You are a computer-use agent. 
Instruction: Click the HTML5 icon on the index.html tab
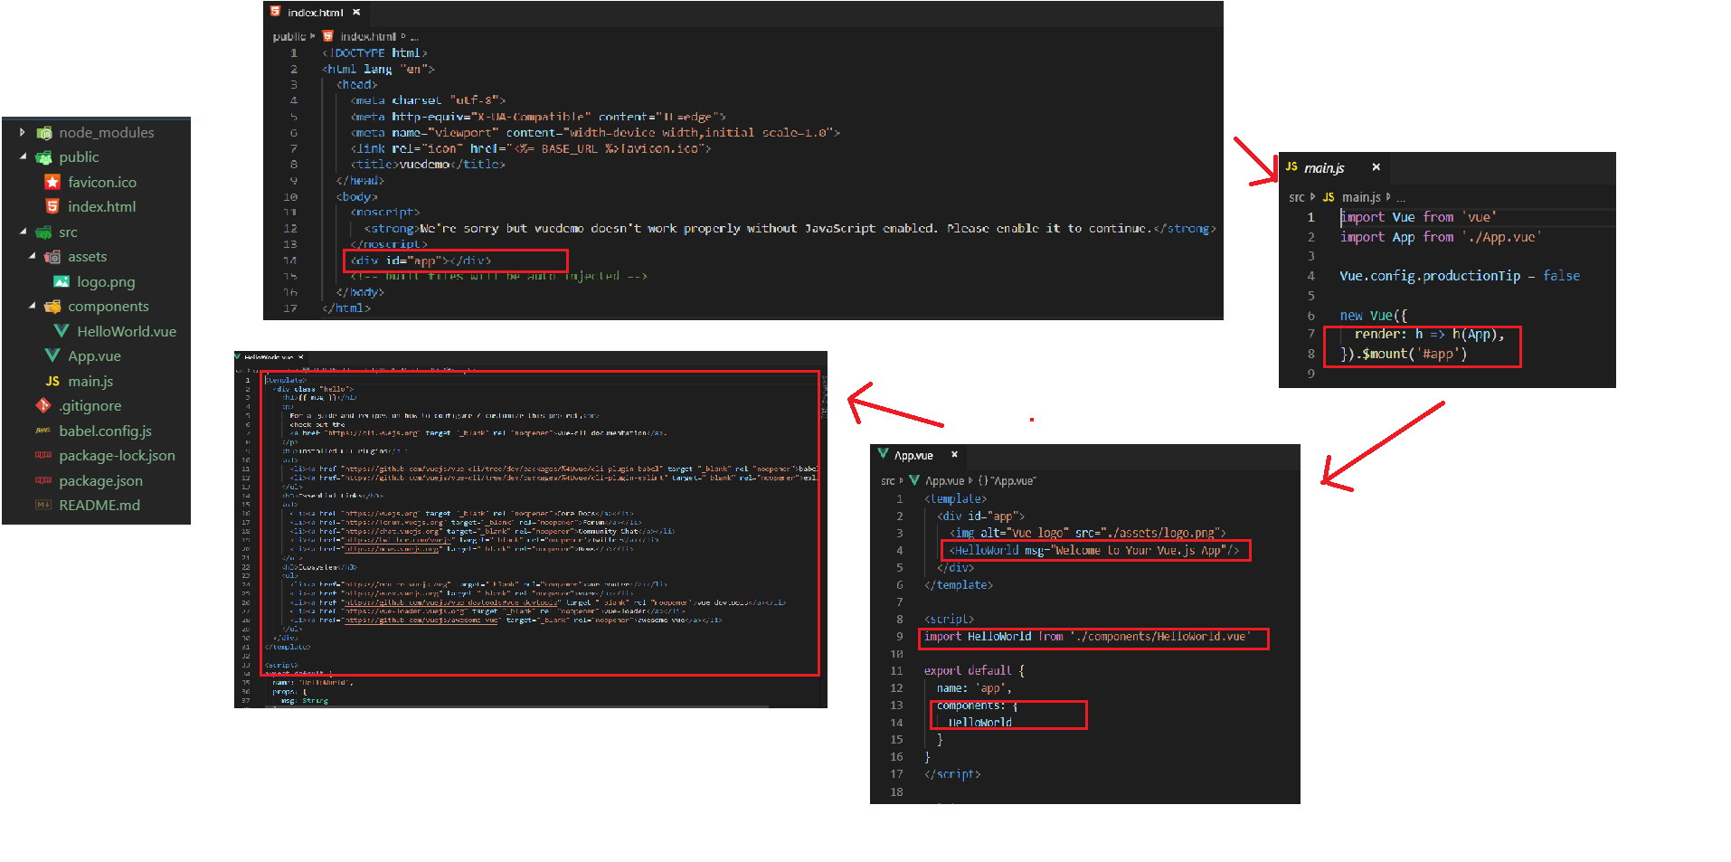coord(276,12)
